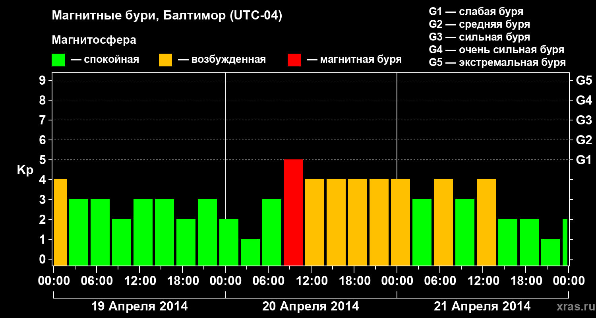Click the 'G1' right-axis label
This screenshot has width=596, height=318.
click(584, 160)
